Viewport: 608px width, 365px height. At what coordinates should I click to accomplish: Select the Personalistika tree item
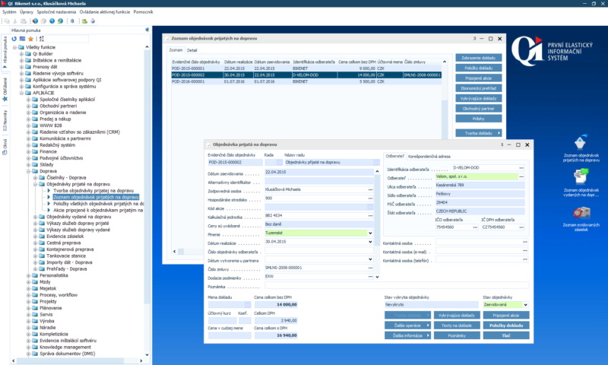coord(53,275)
